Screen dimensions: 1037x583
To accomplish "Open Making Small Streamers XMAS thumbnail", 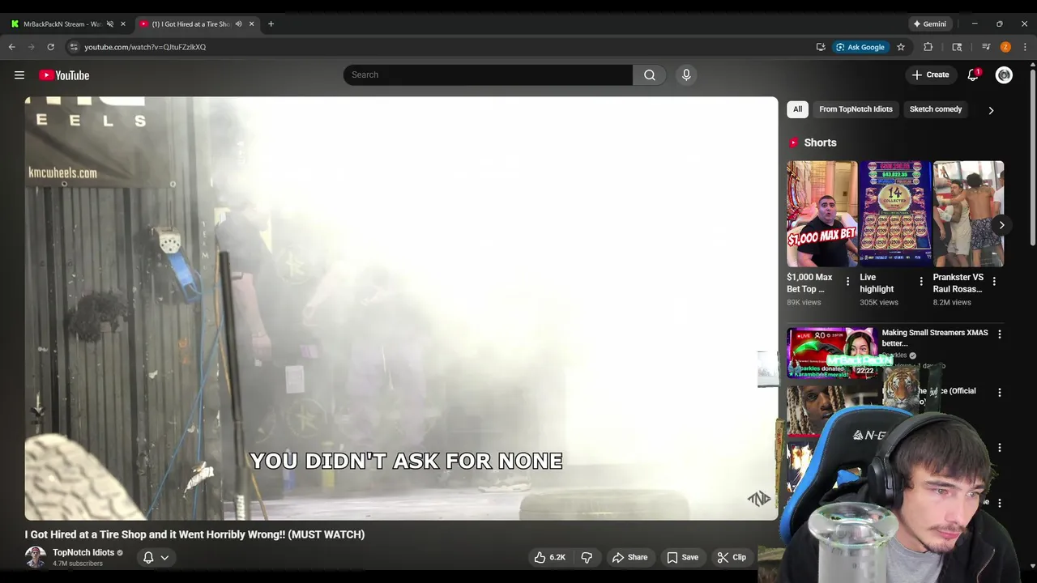I will pos(832,352).
